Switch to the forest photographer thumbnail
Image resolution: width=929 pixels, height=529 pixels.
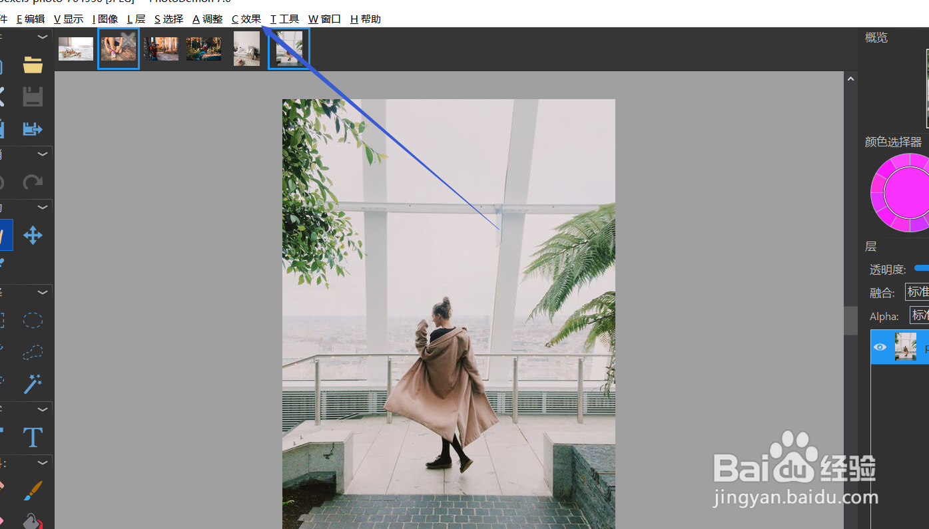pyautogui.click(x=161, y=49)
